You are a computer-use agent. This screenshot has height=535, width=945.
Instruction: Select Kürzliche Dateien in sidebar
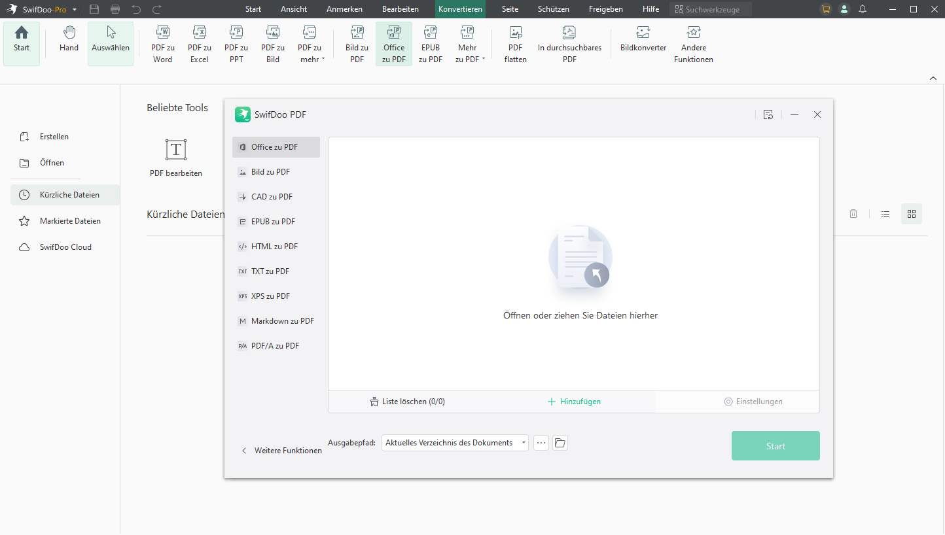click(65, 195)
